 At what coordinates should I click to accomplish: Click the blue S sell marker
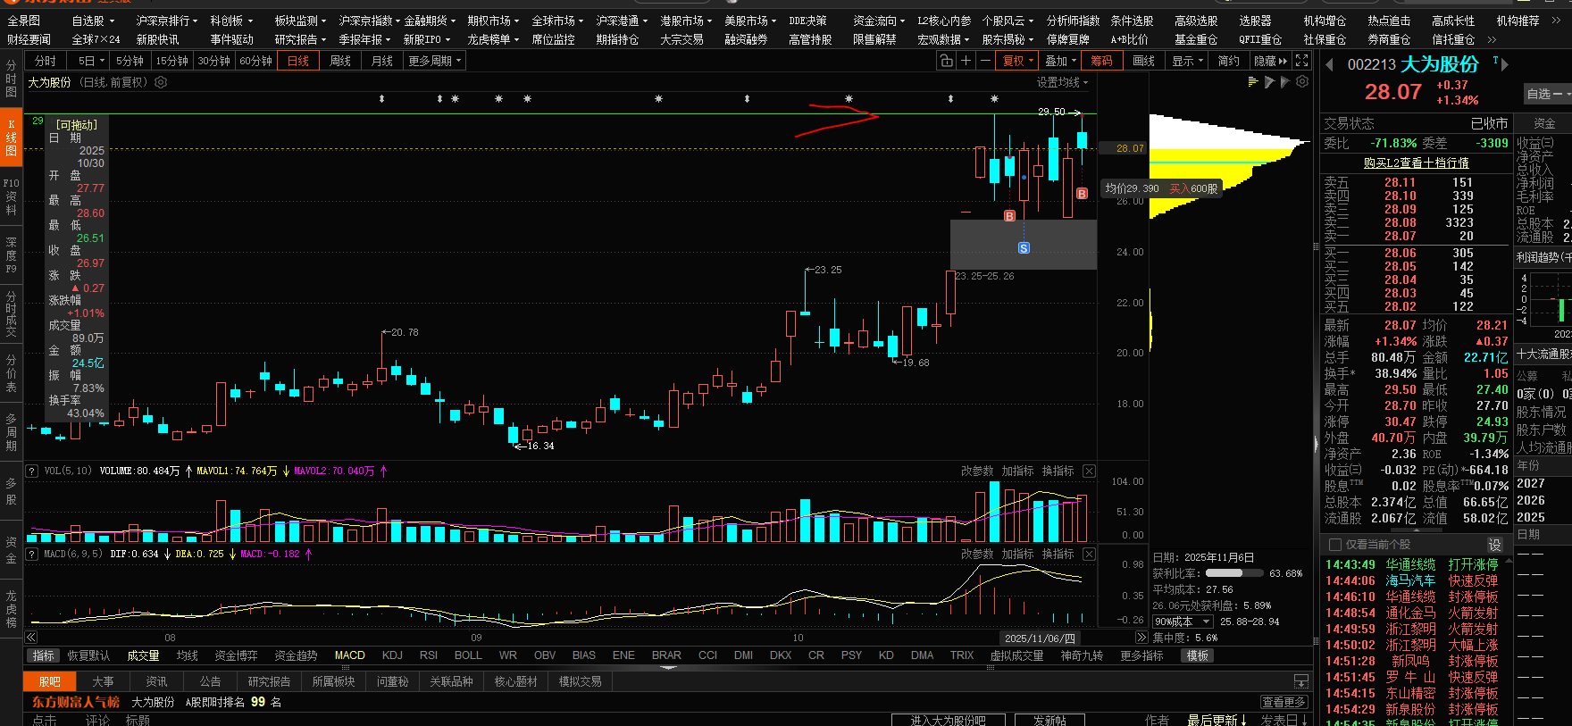(1024, 247)
